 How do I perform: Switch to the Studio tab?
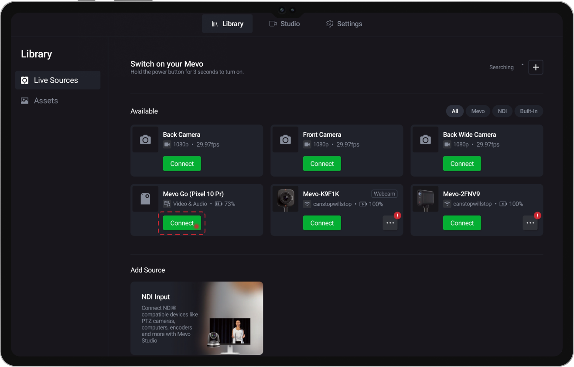(x=284, y=24)
